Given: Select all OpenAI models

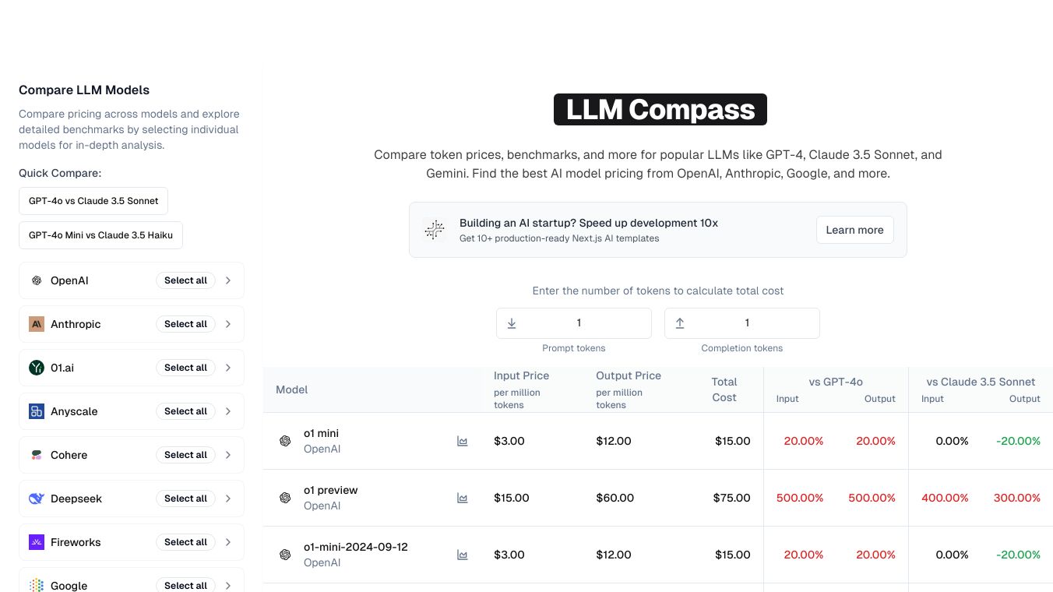Looking at the screenshot, I should 185,280.
